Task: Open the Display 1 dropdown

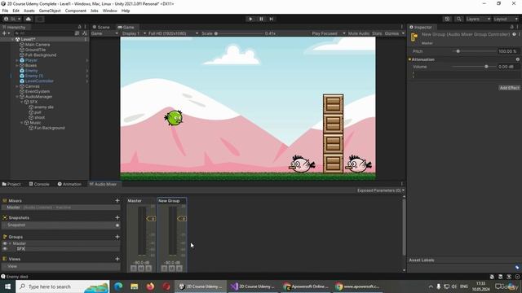Action: click(x=134, y=33)
